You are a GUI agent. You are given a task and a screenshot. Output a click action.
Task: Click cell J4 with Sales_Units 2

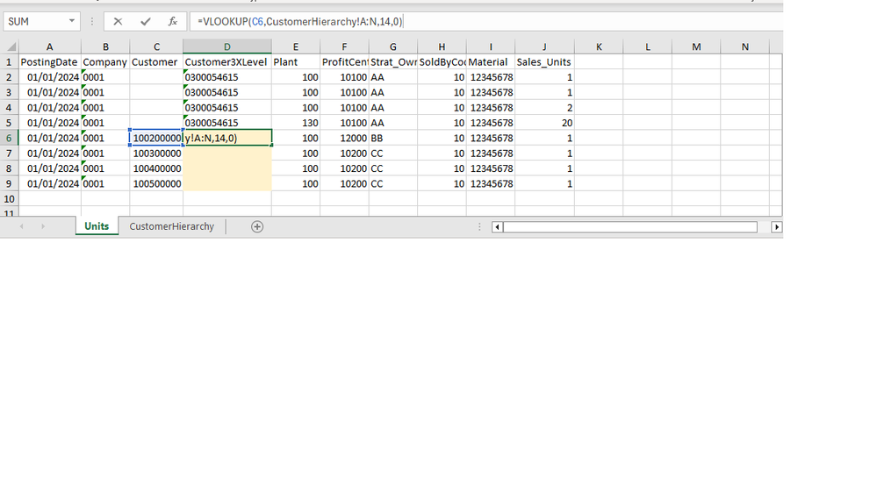[x=544, y=108]
